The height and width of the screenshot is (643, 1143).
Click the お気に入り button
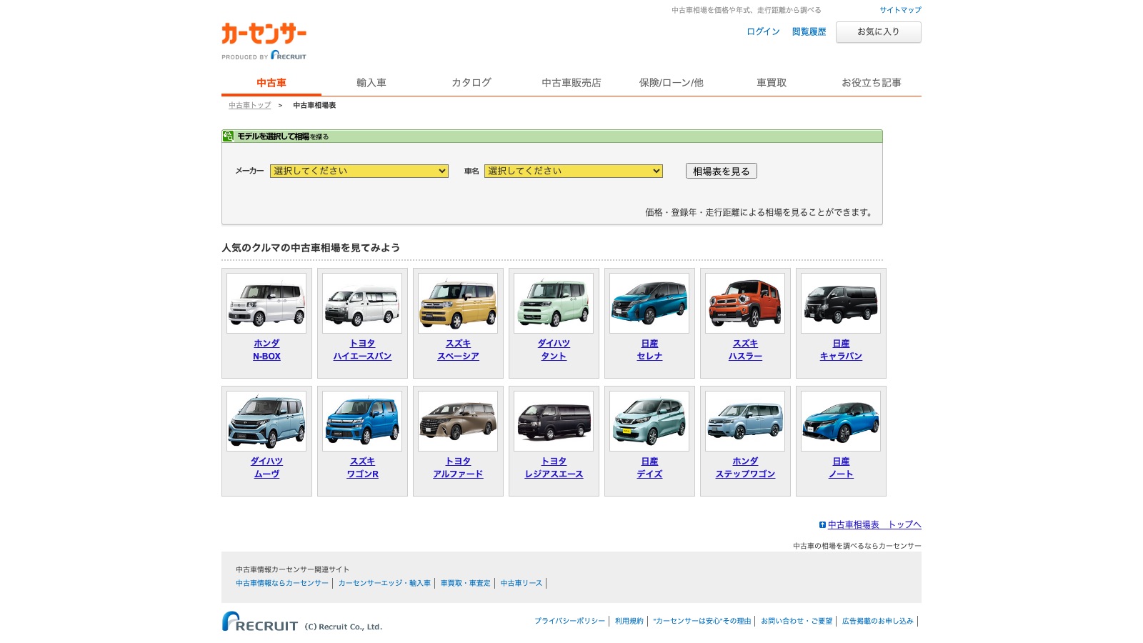879,32
